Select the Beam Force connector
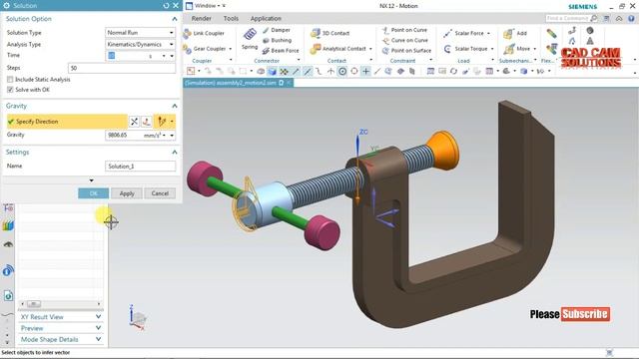The width and height of the screenshot is (639, 359). pos(281,51)
